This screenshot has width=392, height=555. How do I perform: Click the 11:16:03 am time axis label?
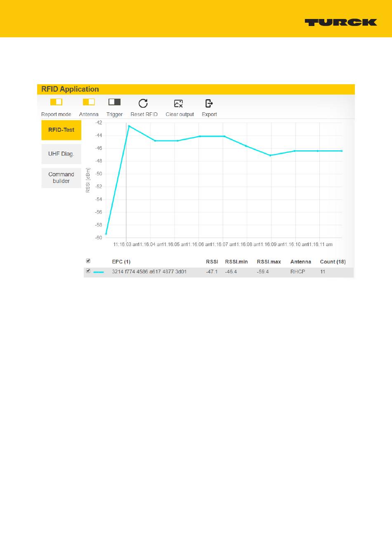126,244
